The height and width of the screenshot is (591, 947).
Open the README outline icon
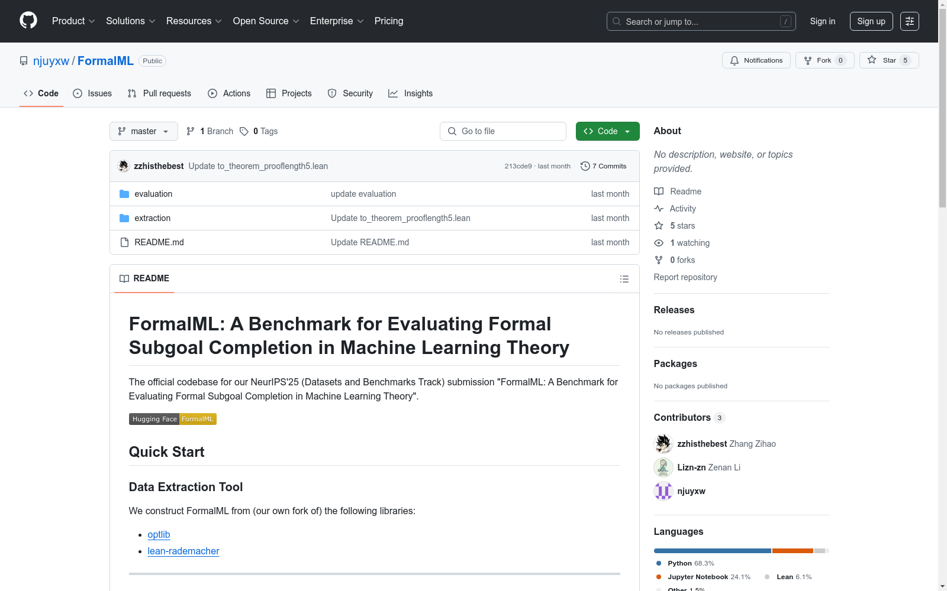(624, 279)
